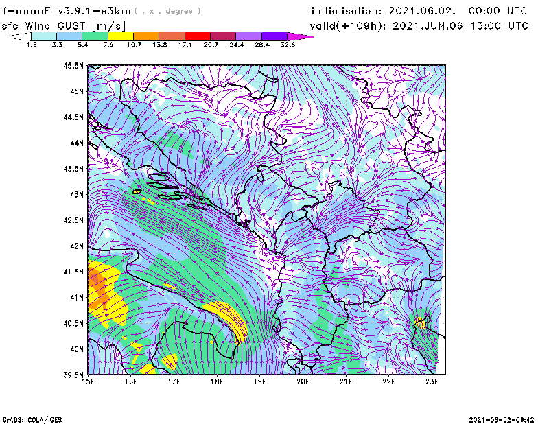Click the crimson 20.7–24.4 legend swatch
This screenshot has height=424, width=549.
coord(223,36)
